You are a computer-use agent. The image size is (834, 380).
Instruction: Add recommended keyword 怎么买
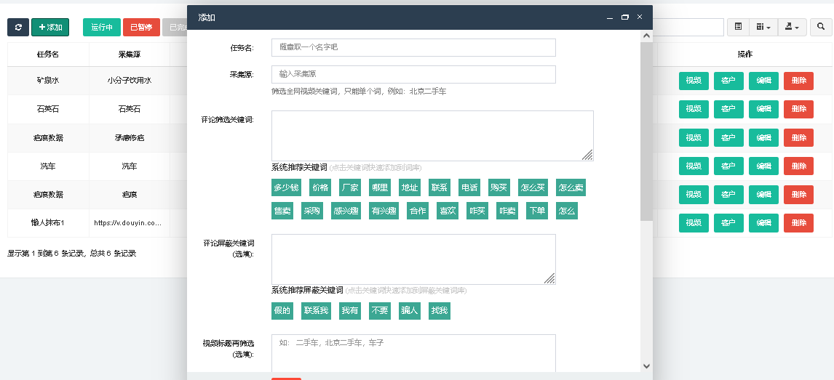533,187
